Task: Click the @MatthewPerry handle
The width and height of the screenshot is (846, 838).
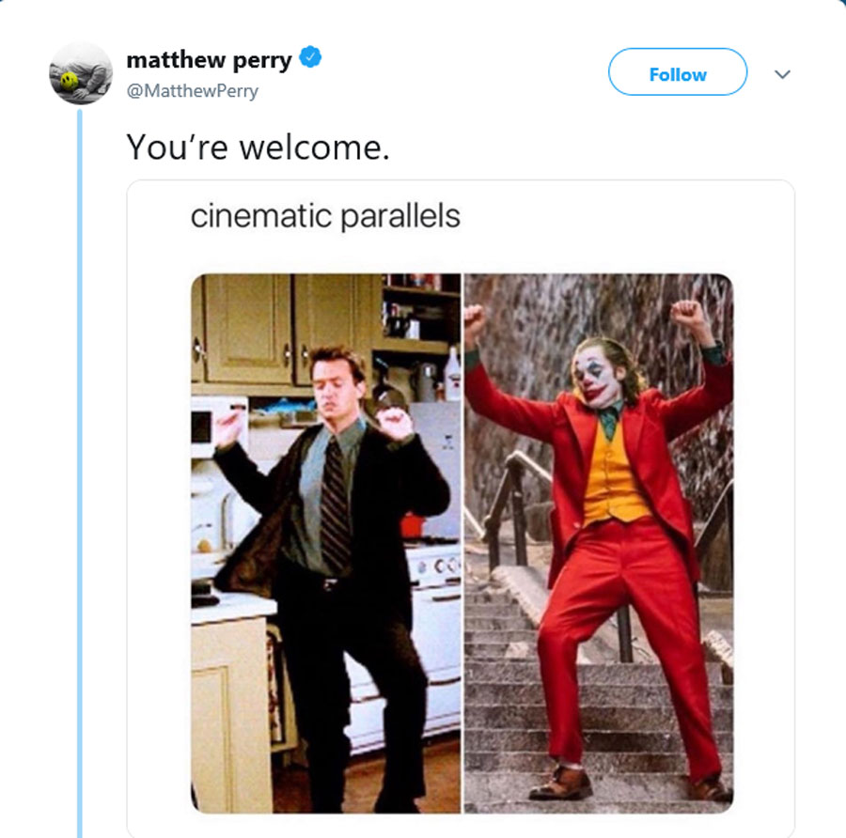Action: [193, 91]
